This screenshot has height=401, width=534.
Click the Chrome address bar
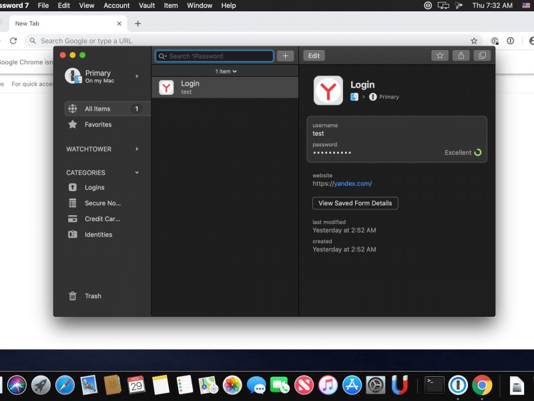252,41
